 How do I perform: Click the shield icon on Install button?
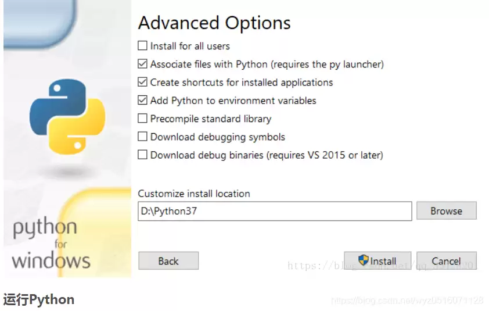[364, 260]
